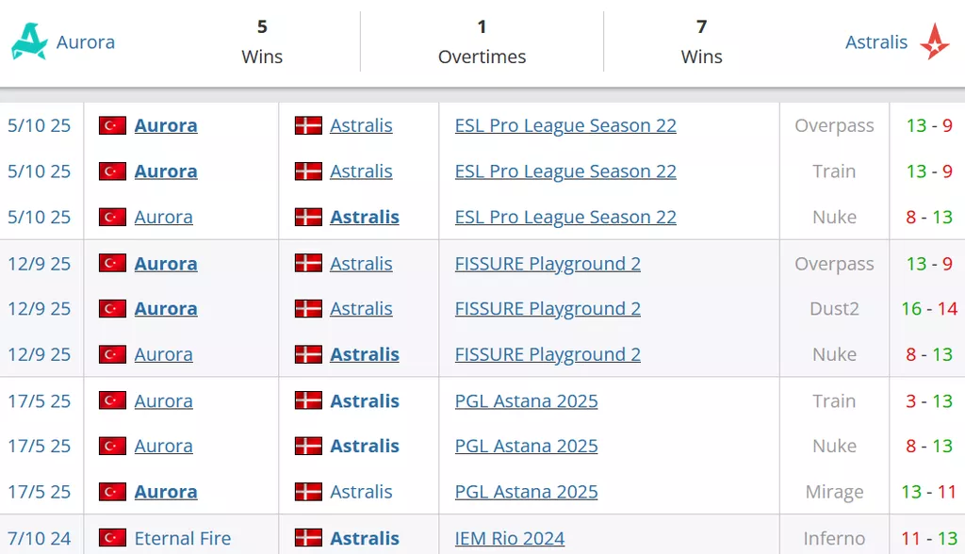Viewport: 965px width, 554px height.
Task: Click Turkey flag in the 3 - 13 Train row
Action: coord(112,400)
